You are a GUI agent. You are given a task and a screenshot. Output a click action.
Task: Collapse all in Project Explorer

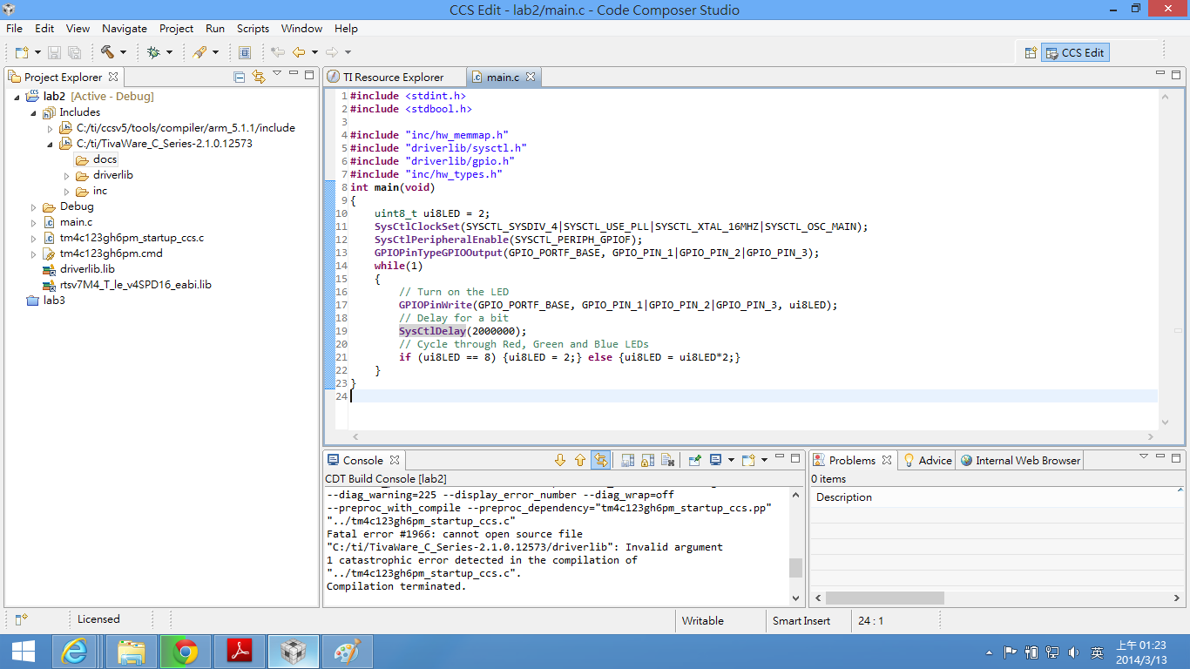(240, 77)
